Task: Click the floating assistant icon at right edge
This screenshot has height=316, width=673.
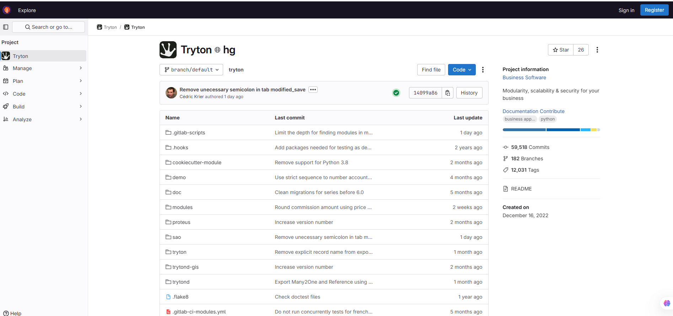Action: (x=667, y=303)
